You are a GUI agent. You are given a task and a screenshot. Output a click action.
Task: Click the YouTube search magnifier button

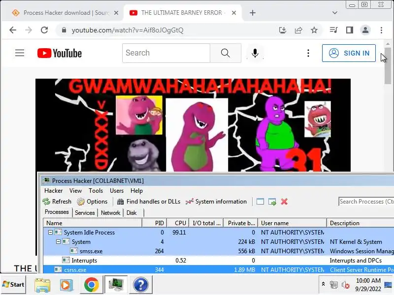(226, 53)
